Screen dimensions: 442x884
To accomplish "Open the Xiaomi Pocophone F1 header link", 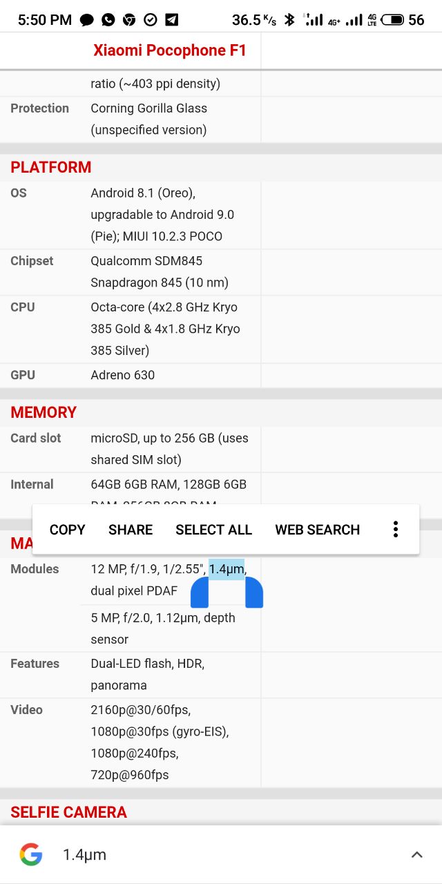I will (x=170, y=50).
